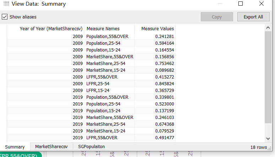The height and width of the screenshot is (157, 275).
Task: Click the scroll down arrow
Action: point(268,138)
